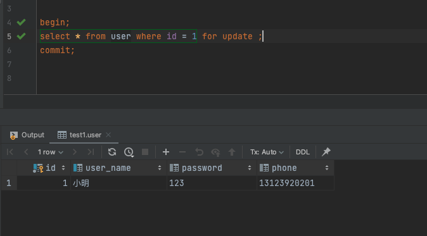Screen dimensions: 427x236
Task: Click the id column header label
Action: pyautogui.click(x=51, y=168)
